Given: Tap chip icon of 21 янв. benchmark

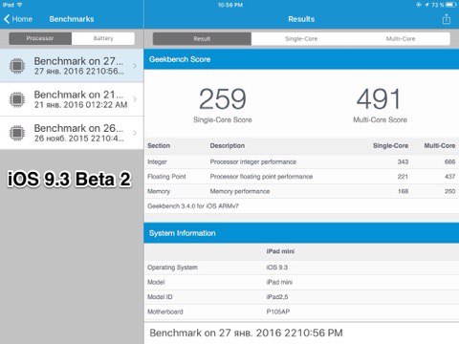Looking at the screenshot, I should coord(17,99).
